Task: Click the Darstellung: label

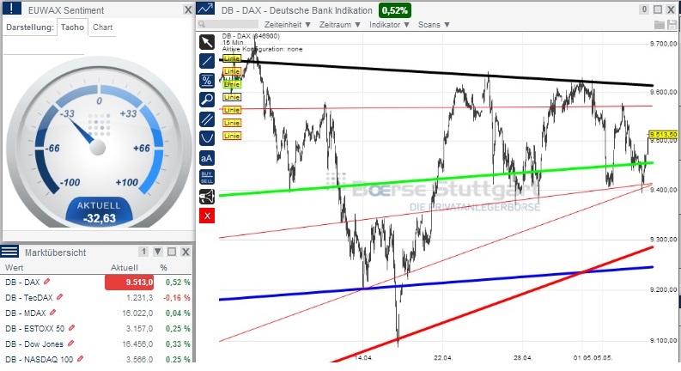Action: 30,27
